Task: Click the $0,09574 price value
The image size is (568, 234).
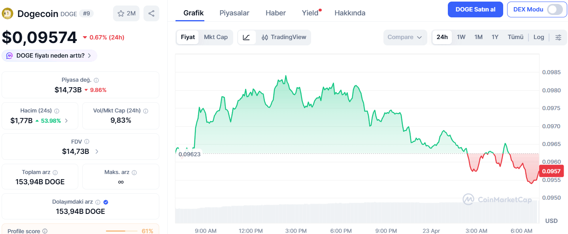Action: (40, 37)
